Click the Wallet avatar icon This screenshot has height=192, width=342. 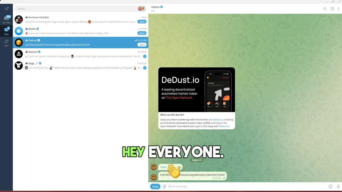pyautogui.click(x=19, y=31)
